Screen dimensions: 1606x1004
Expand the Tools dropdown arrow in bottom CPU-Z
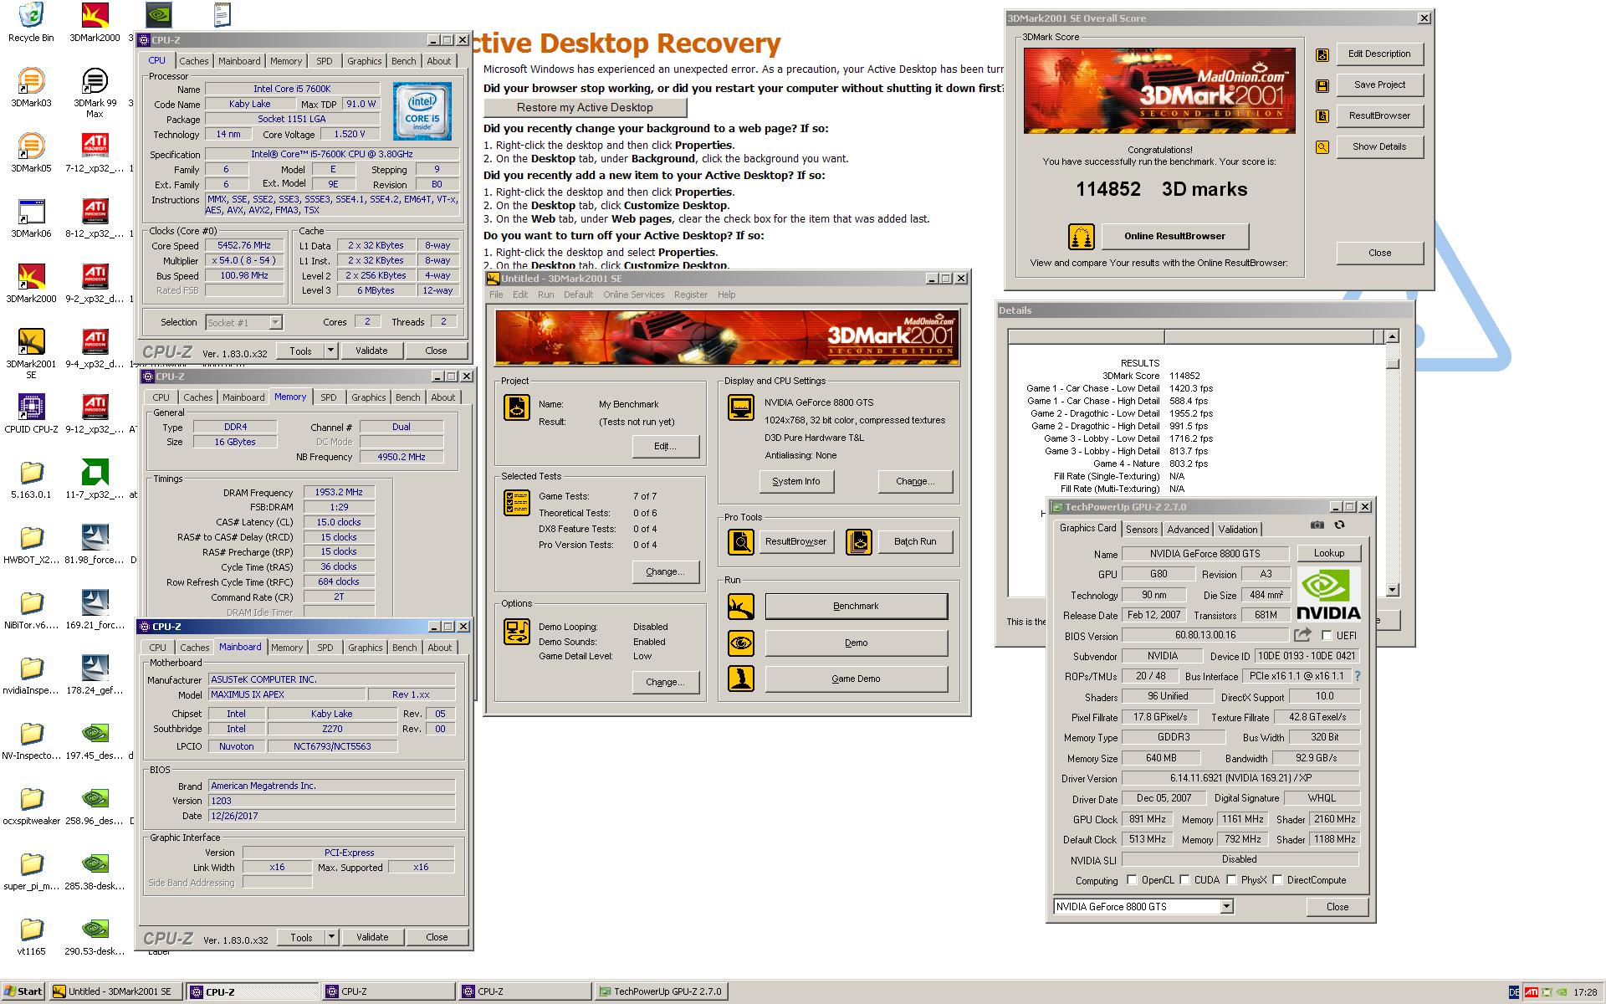(332, 938)
